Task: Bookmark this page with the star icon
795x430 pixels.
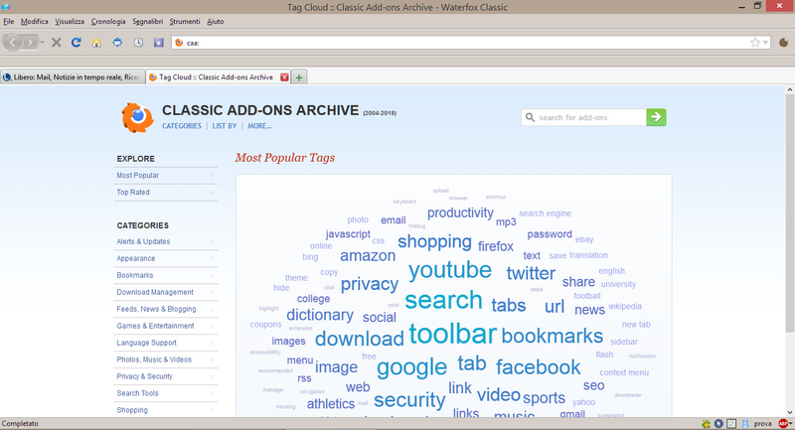Action: coord(755,43)
